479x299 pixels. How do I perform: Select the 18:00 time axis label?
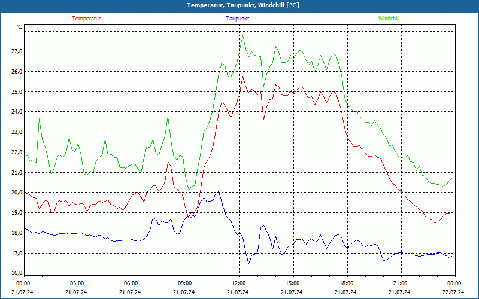[346, 283]
